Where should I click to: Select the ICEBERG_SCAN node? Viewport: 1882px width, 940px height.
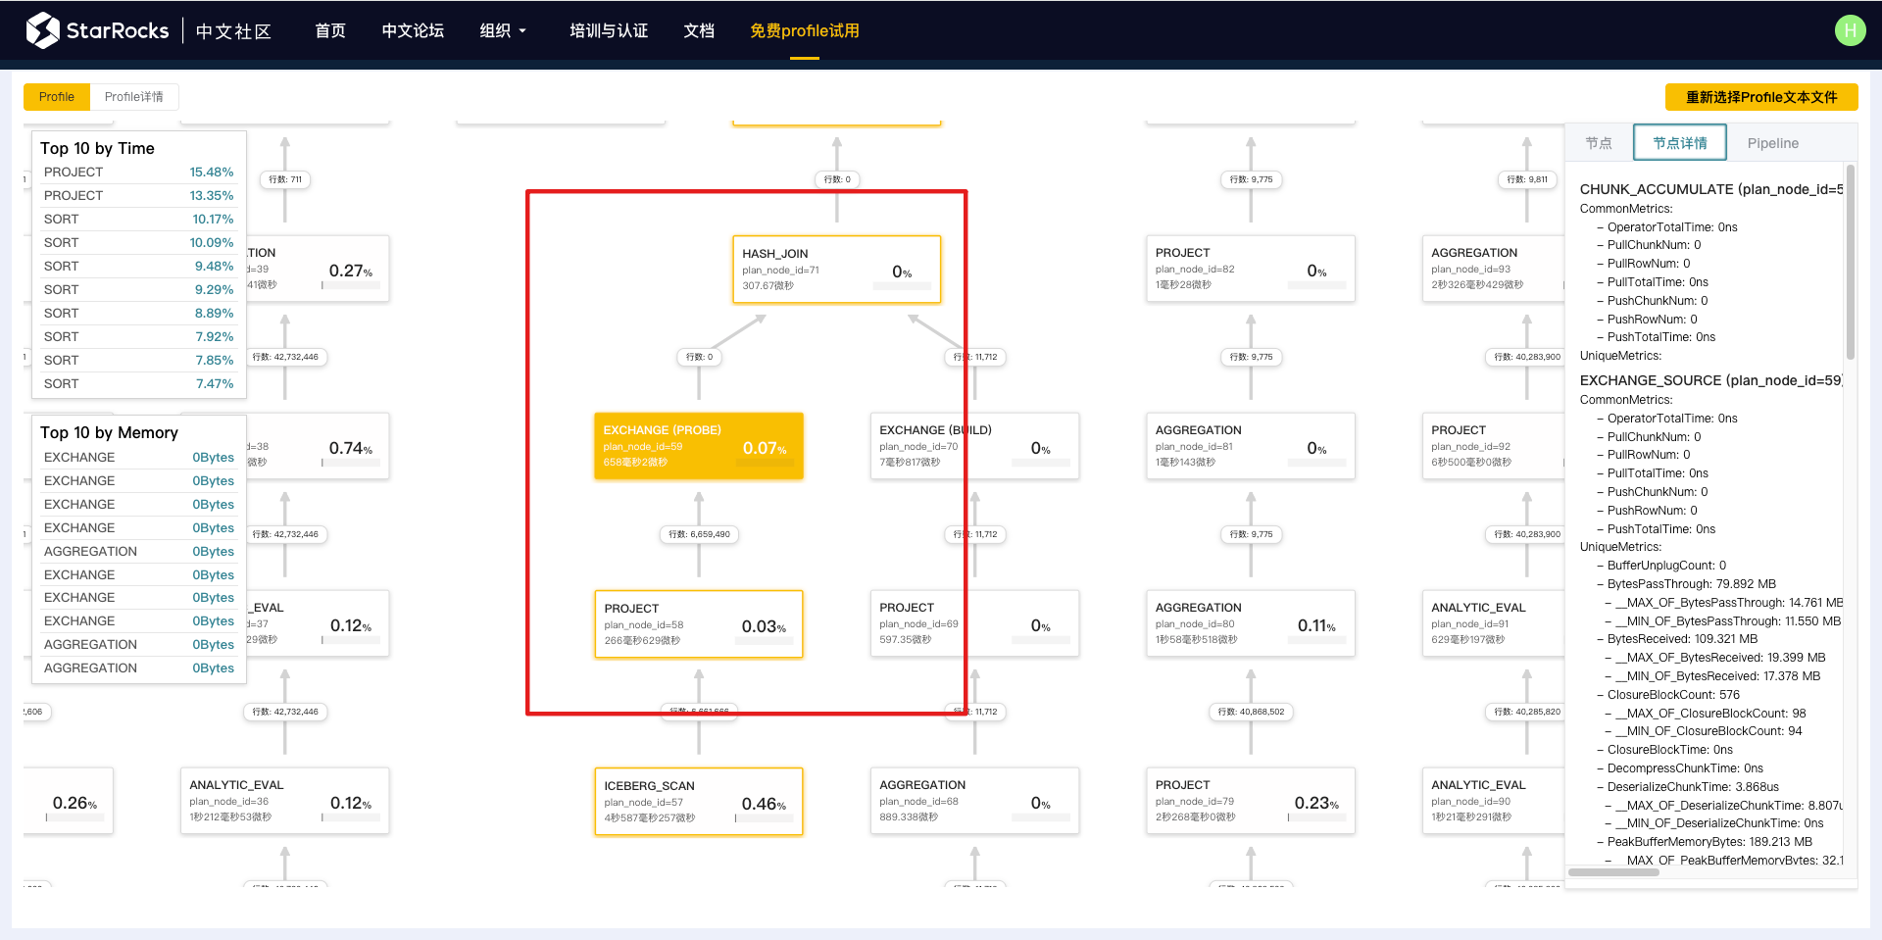(698, 801)
